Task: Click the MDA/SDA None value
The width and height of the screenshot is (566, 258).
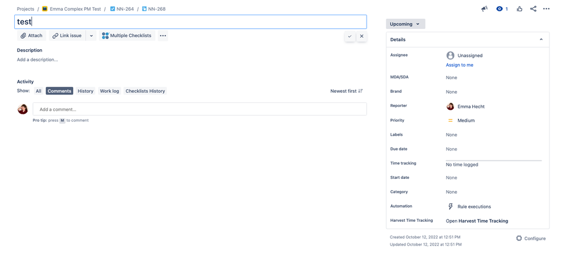Action: tap(451, 78)
